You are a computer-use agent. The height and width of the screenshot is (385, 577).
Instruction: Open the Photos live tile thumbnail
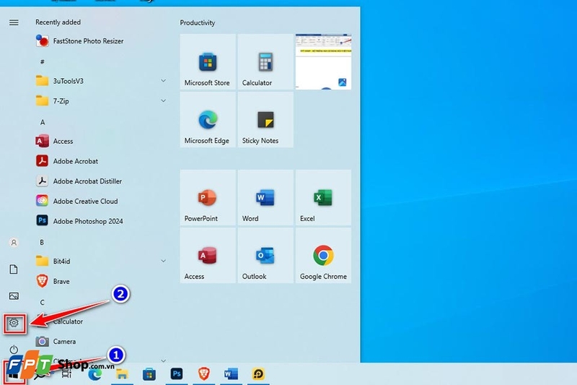tap(323, 61)
